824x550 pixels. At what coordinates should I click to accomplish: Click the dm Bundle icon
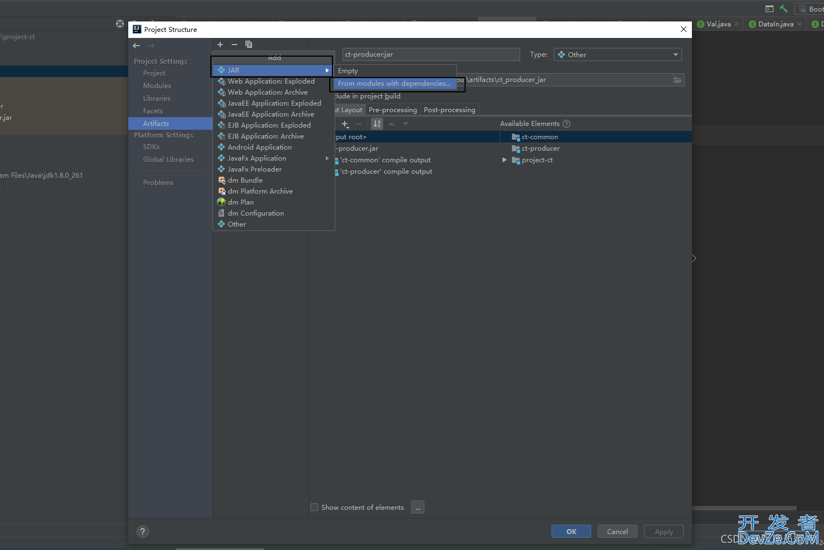click(x=221, y=180)
